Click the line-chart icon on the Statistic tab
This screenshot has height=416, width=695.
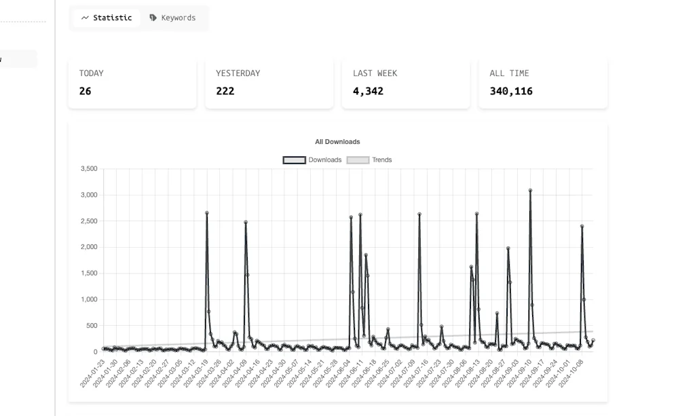[84, 18]
